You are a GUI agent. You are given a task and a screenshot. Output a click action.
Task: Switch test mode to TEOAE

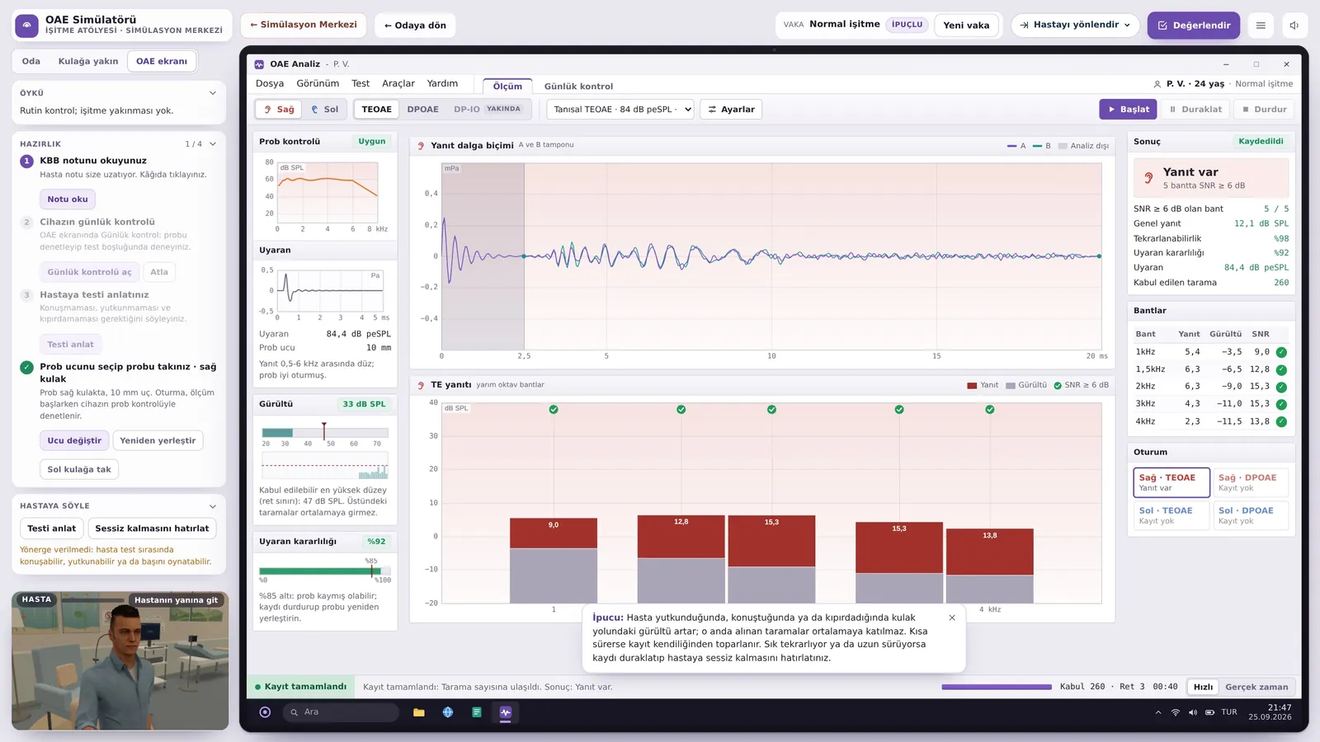(377, 110)
